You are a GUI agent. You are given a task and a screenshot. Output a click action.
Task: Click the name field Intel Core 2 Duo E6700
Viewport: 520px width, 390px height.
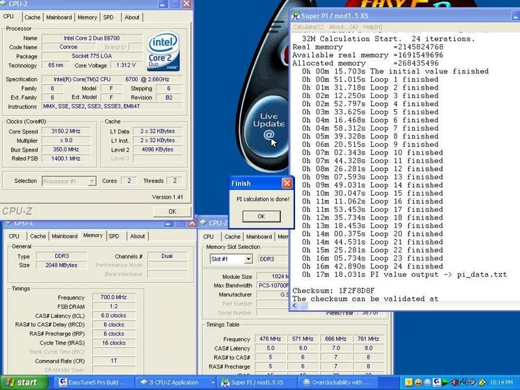92,38
